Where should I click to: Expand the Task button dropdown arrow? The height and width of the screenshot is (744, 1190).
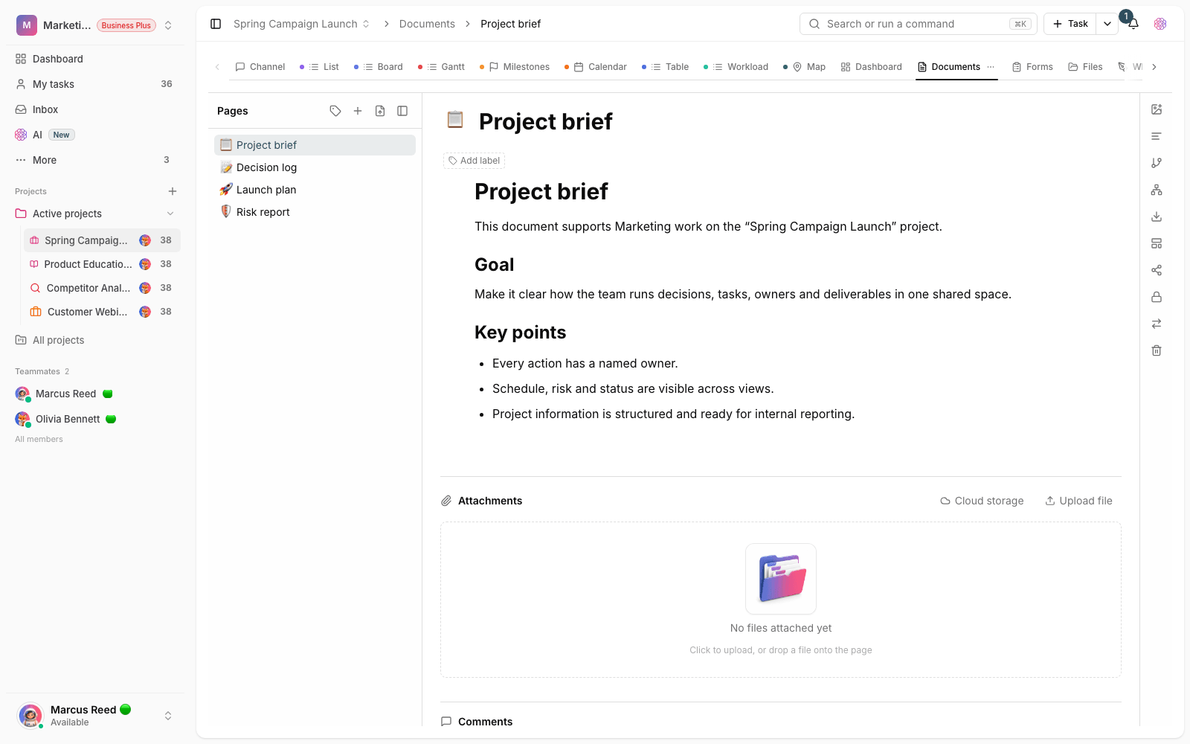tap(1107, 24)
